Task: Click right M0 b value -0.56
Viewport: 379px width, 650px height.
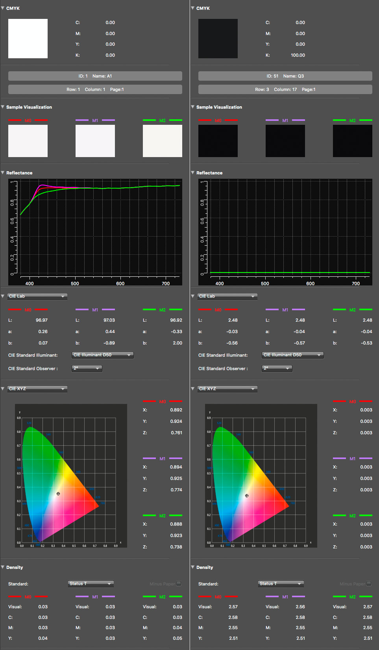Action: [x=232, y=343]
